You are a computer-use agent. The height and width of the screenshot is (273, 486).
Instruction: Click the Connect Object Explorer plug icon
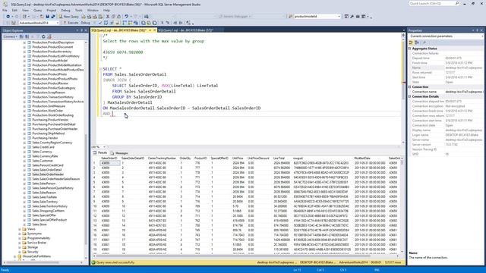coord(21,36)
